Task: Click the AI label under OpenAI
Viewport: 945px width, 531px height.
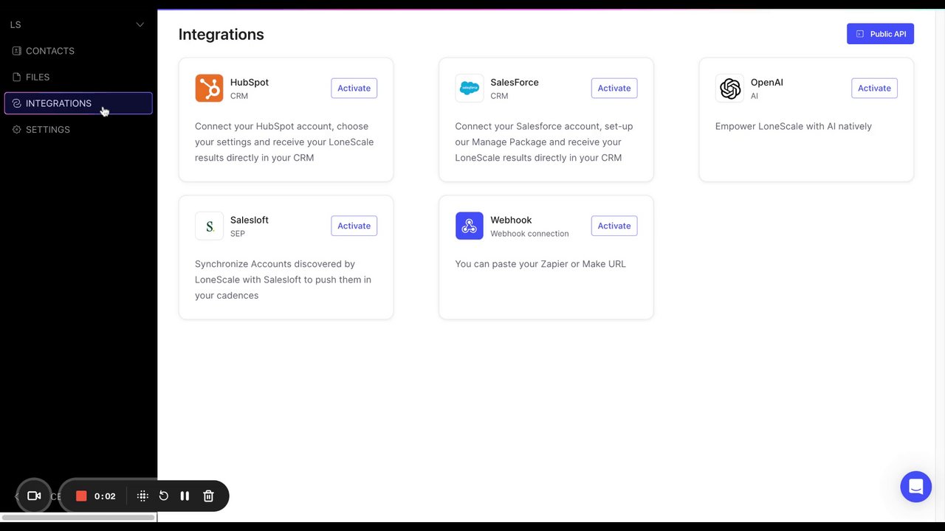Action: pyautogui.click(x=755, y=96)
